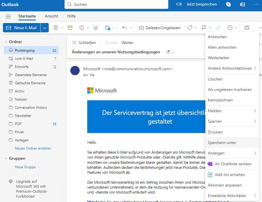This screenshot has width=262, height=202.
Task: Sweep messages with the broom icon
Action: tap(96, 28)
